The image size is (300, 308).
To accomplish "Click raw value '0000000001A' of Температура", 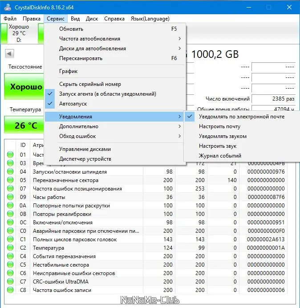I will (x=266, y=248).
